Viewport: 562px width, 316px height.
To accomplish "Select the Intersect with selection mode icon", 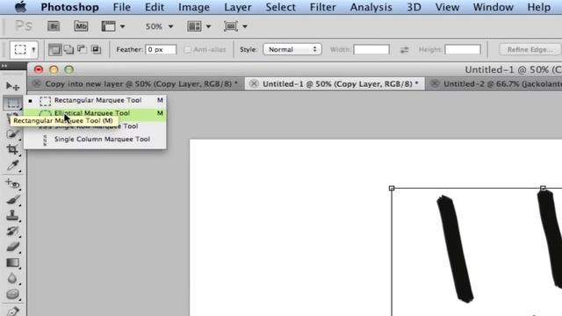I will [x=96, y=49].
